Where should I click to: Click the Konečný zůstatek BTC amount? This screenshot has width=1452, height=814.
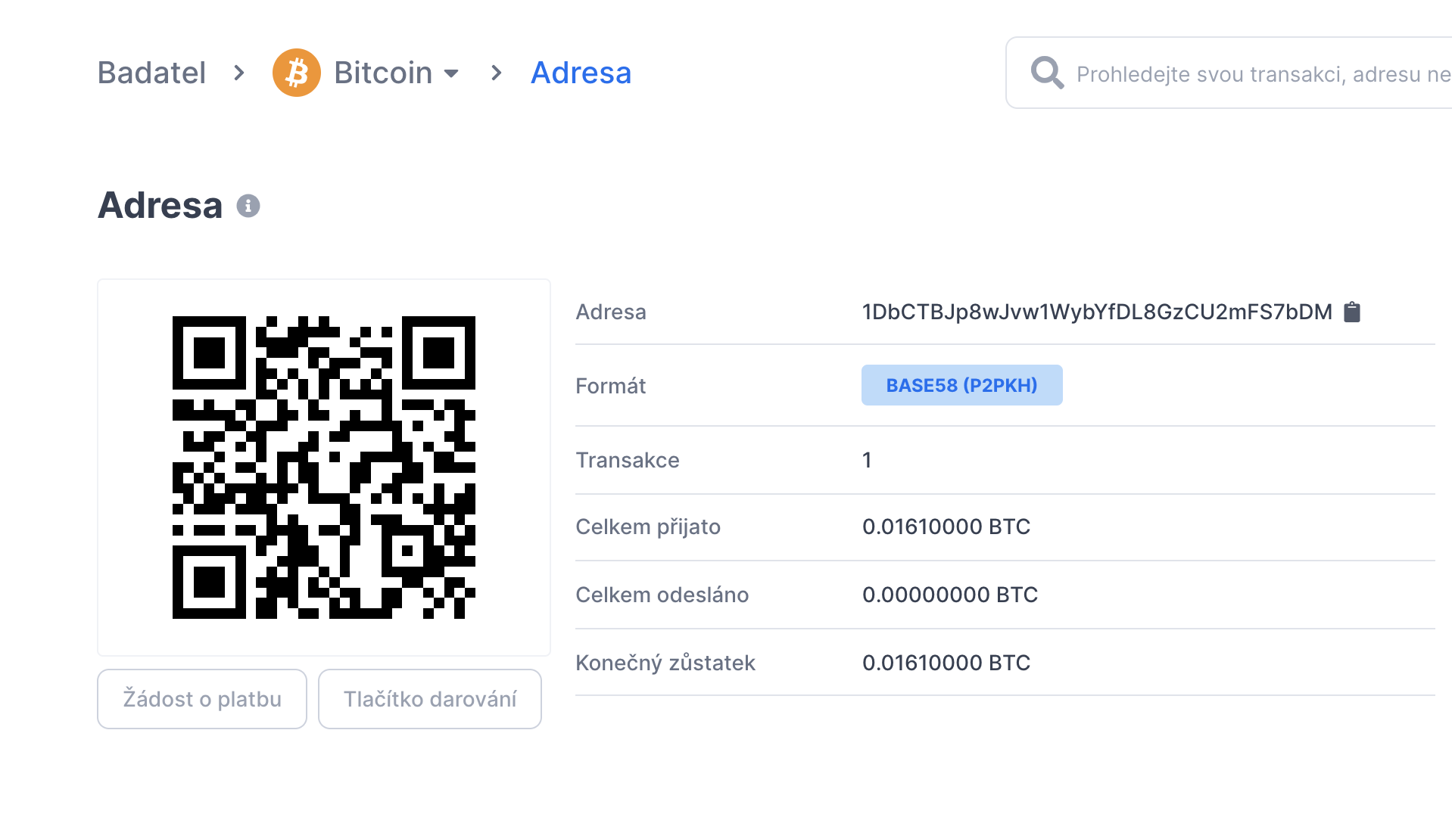click(946, 663)
